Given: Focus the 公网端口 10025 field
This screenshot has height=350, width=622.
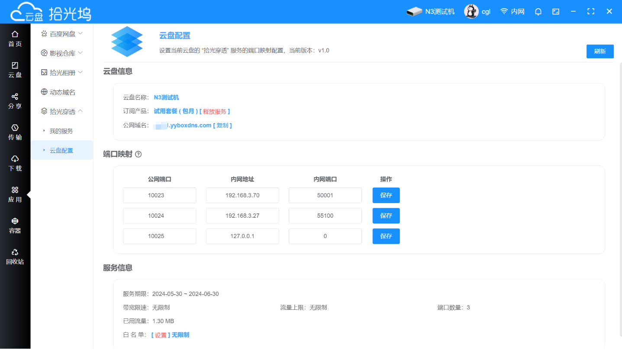Looking at the screenshot, I should click(160, 236).
